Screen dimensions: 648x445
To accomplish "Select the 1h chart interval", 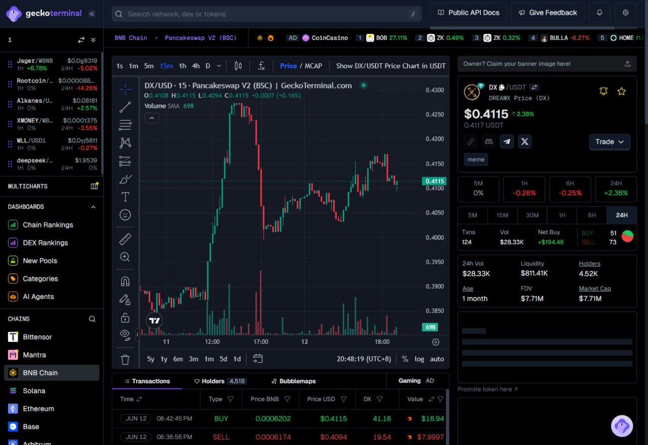I will coord(183,66).
